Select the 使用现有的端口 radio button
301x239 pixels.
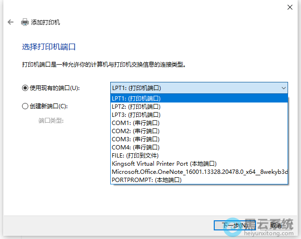coord(25,88)
